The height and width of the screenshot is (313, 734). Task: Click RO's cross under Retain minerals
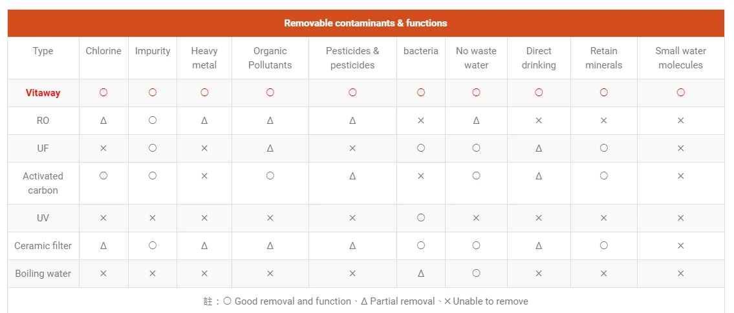604,121
